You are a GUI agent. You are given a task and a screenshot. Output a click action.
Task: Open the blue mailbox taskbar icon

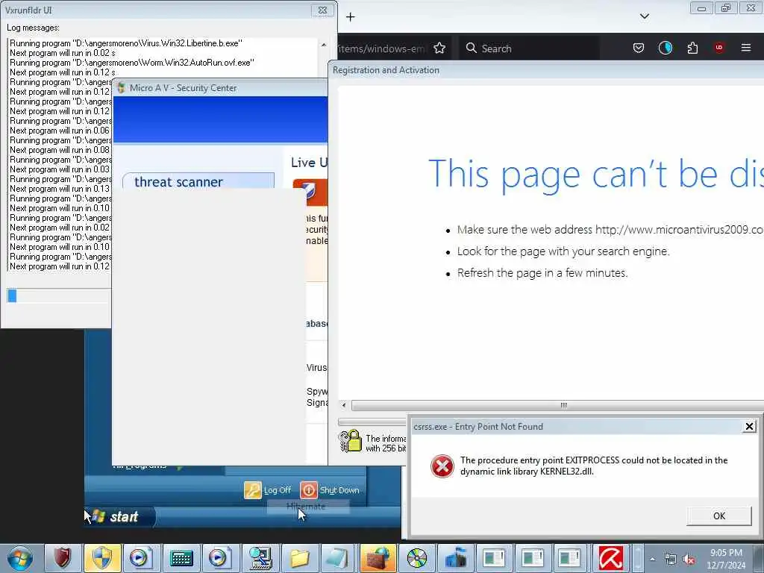[x=456, y=558]
